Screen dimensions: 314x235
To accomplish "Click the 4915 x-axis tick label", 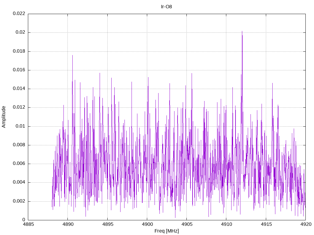I will point(266,224).
